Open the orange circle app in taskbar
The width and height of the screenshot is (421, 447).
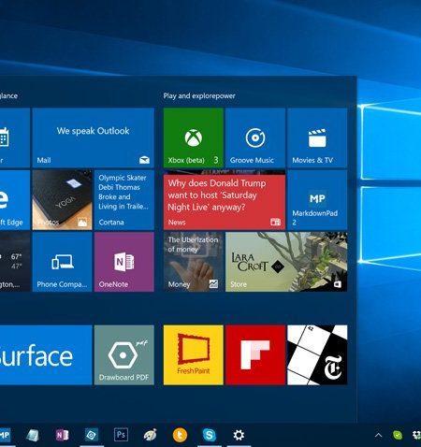[x=180, y=435]
